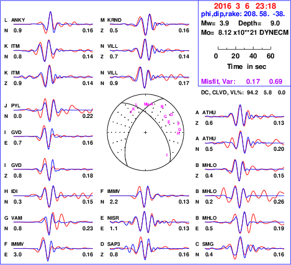Click the letter J beside PYL station
This screenshot has height=265, width=291.
click(6, 106)
